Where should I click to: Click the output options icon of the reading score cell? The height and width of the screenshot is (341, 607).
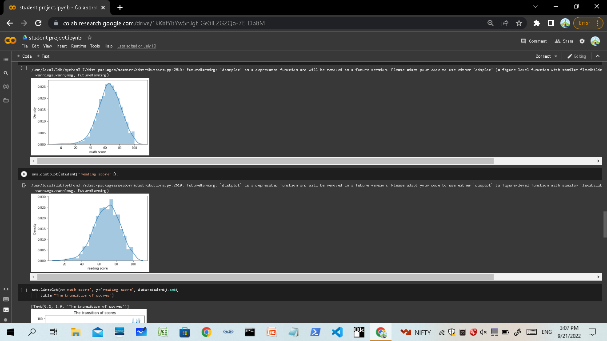click(24, 185)
